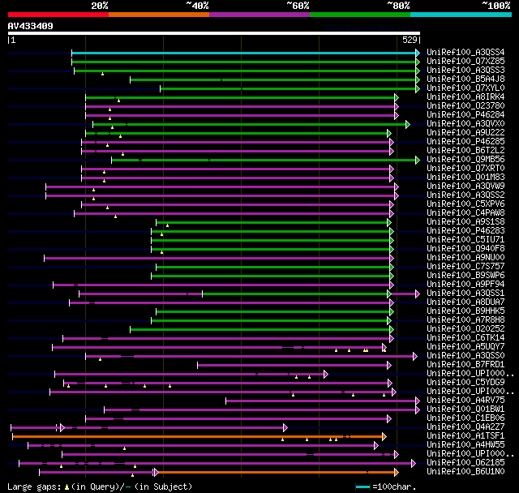This screenshot has width=519, height=493.
Task: Select the UniRef100_Q01BW1 label
Action: 465,409
